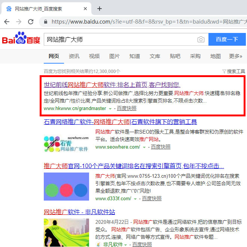
Task: Focus the search input box
Action: pyautogui.click(x=121, y=39)
